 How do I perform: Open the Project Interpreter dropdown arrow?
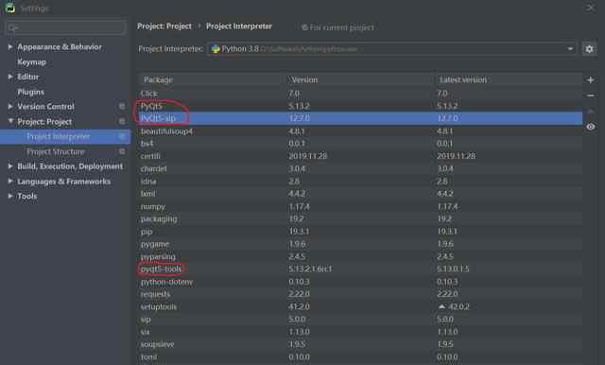[570, 49]
